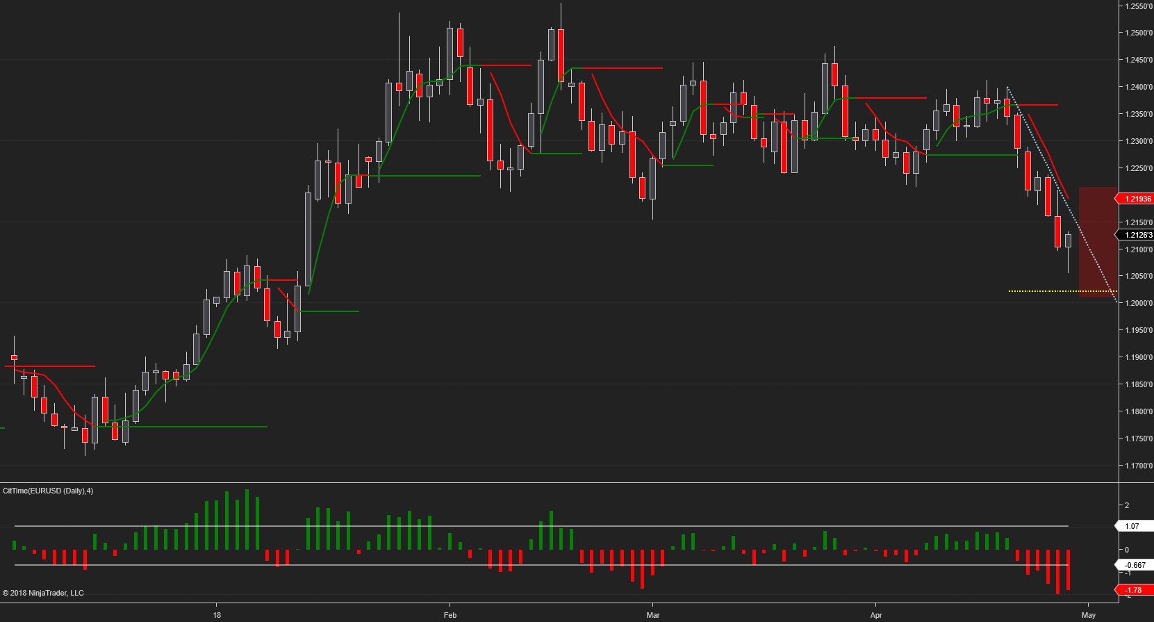Select the 1.2500'0 price axis label
Image resolution: width=1154 pixels, height=622 pixels.
pos(1139,33)
